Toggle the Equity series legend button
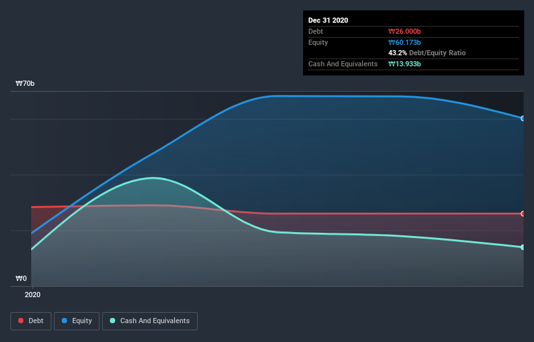The width and height of the screenshot is (534, 342). click(x=77, y=321)
